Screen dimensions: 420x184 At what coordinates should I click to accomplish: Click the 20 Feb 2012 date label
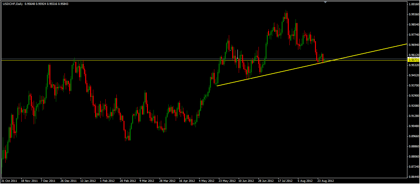pos(128,181)
